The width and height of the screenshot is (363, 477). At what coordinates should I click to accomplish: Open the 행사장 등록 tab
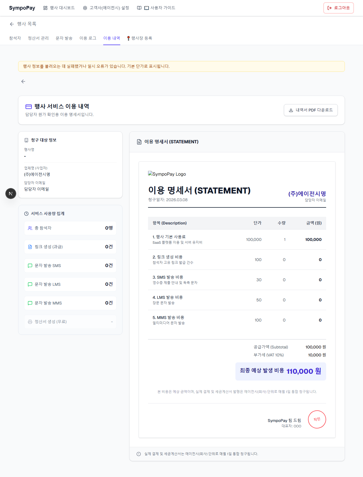(140, 38)
